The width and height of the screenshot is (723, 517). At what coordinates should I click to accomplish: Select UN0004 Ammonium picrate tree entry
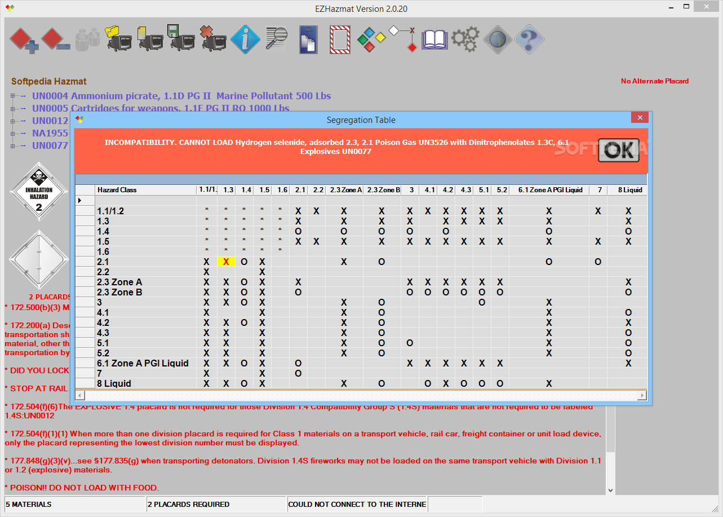[181, 96]
